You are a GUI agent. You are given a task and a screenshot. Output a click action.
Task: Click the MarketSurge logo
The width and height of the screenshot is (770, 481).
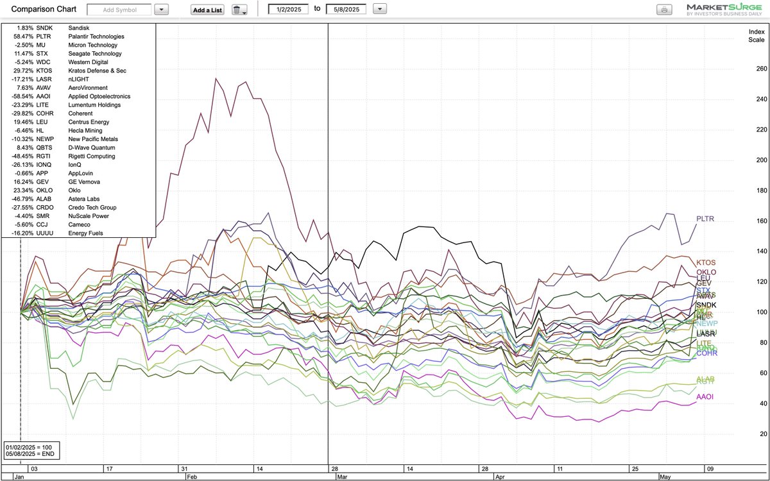pos(724,10)
